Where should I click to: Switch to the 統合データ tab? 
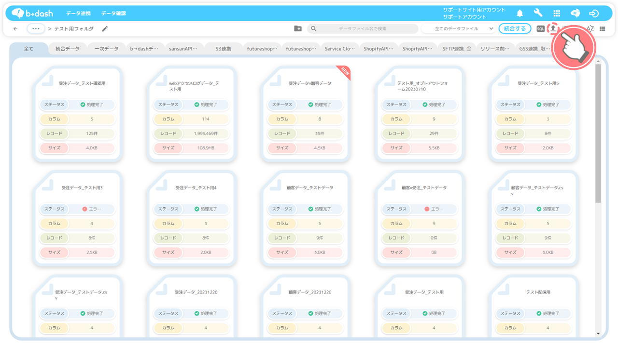tap(68, 49)
